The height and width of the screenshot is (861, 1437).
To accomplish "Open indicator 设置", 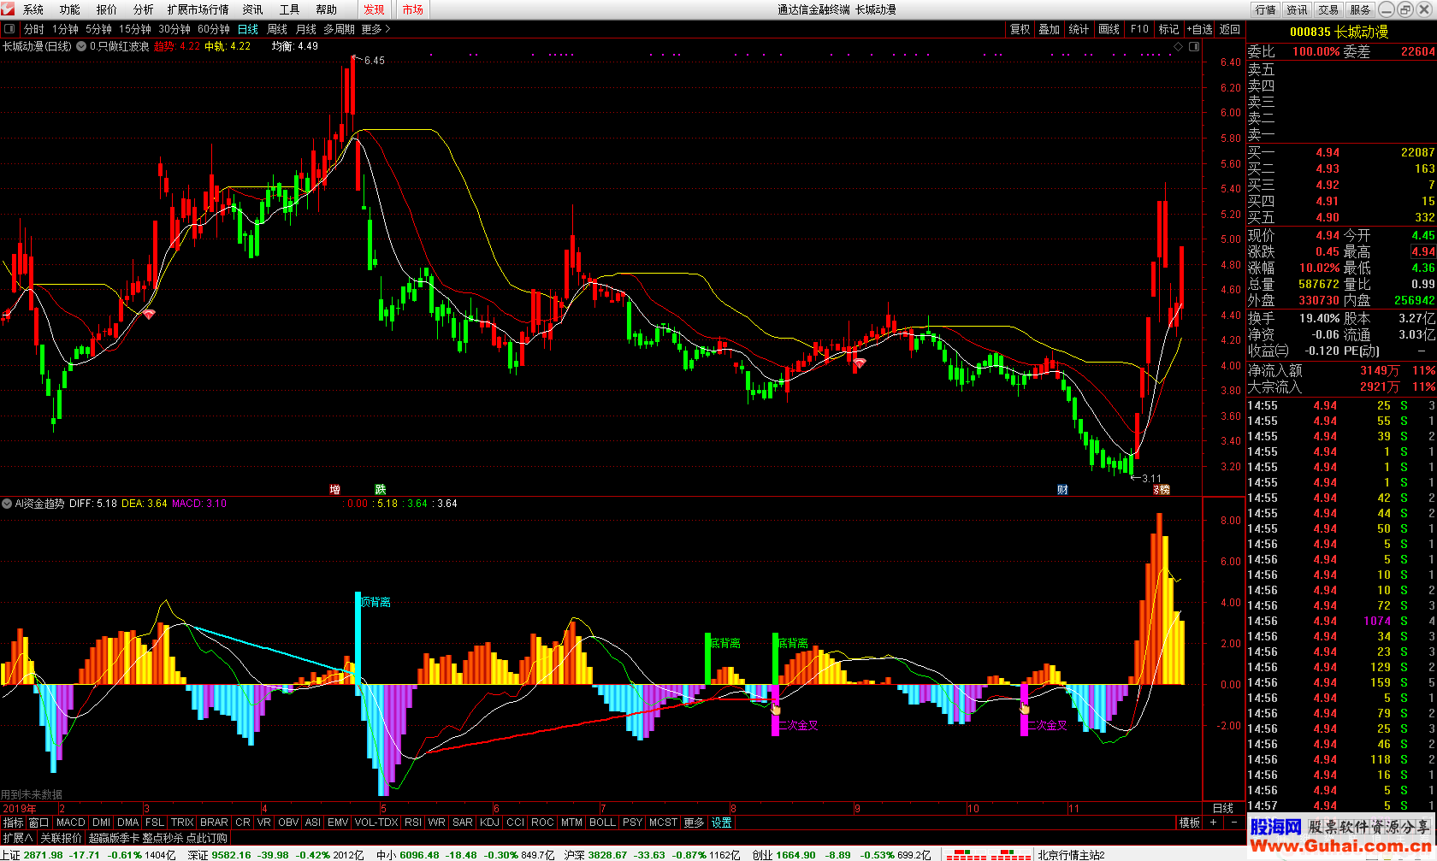I will [722, 823].
